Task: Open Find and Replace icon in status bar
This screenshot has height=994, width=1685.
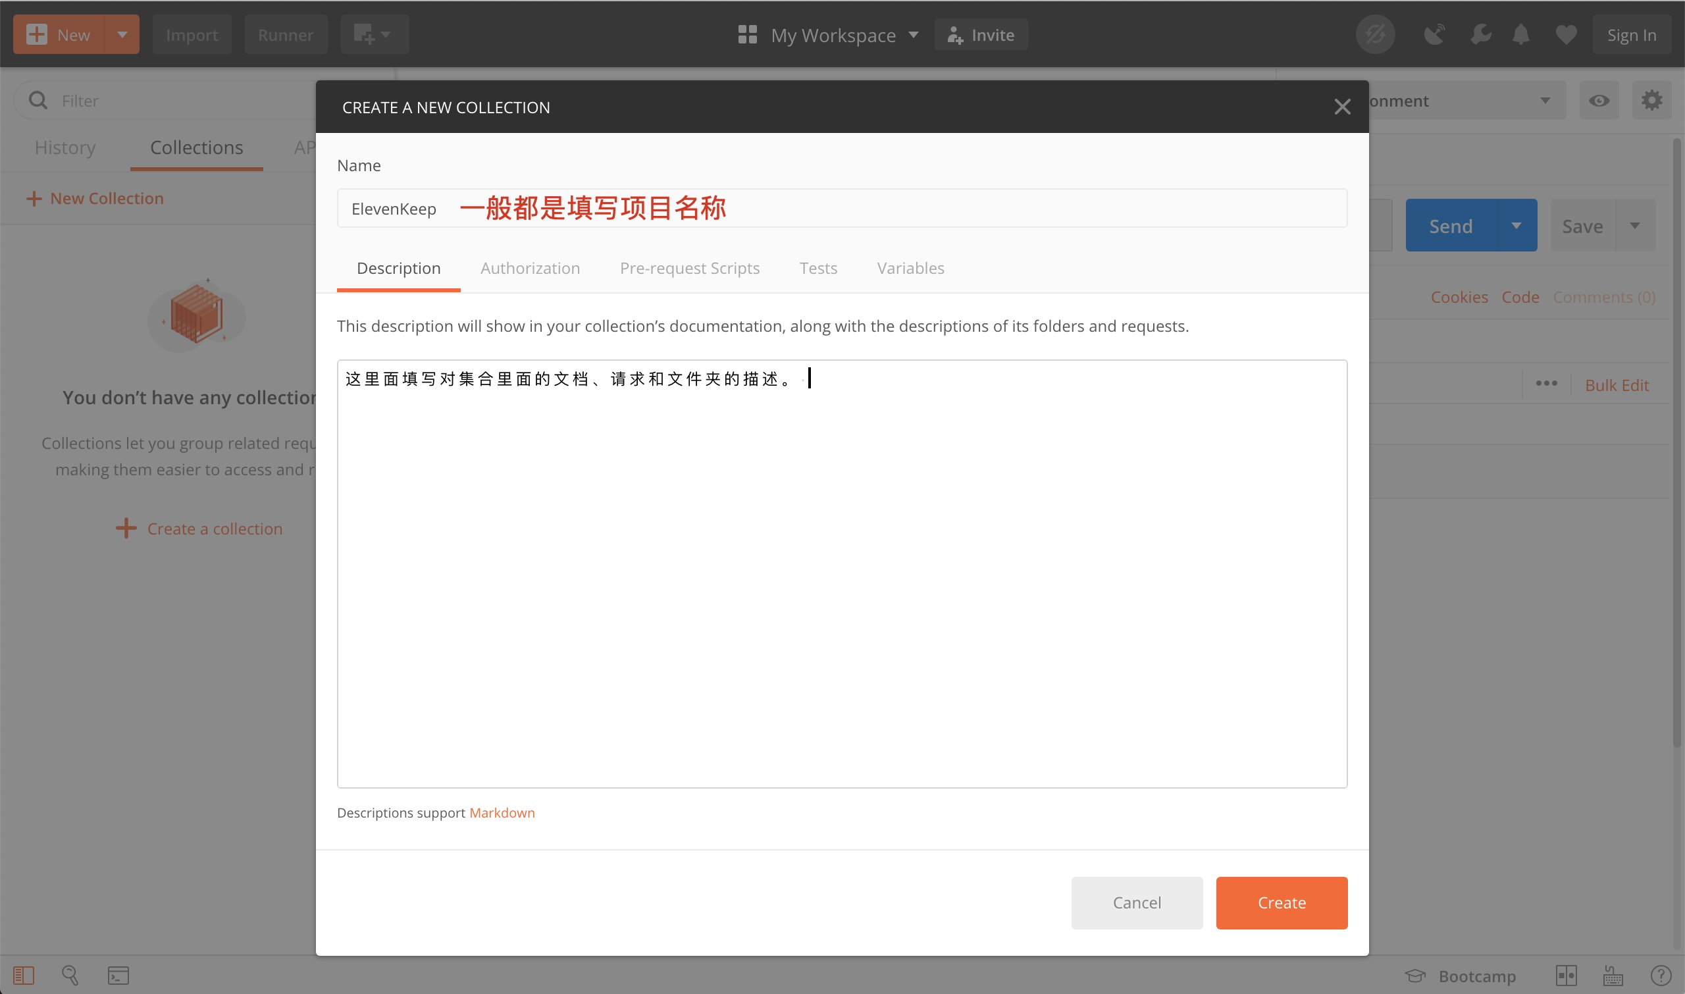Action: tap(70, 976)
